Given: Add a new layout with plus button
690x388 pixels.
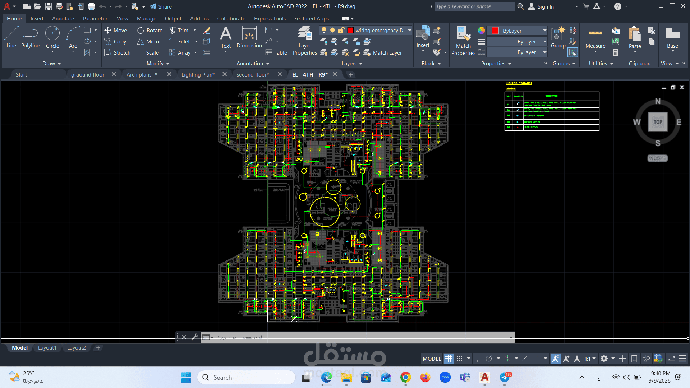Looking at the screenshot, I should (x=98, y=348).
